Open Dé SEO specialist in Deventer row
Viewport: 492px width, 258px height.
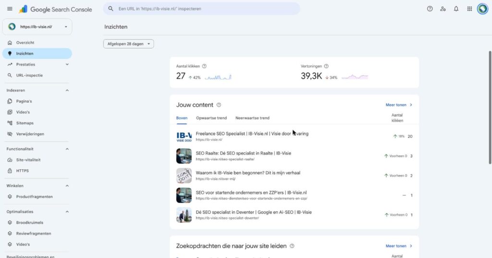[295, 215]
